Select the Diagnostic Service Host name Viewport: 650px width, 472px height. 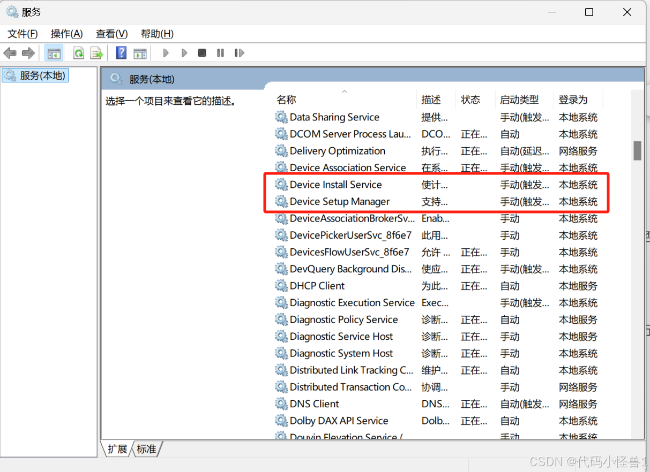(341, 337)
